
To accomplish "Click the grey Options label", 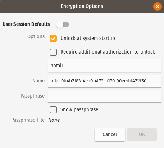I will tap(36, 36).
